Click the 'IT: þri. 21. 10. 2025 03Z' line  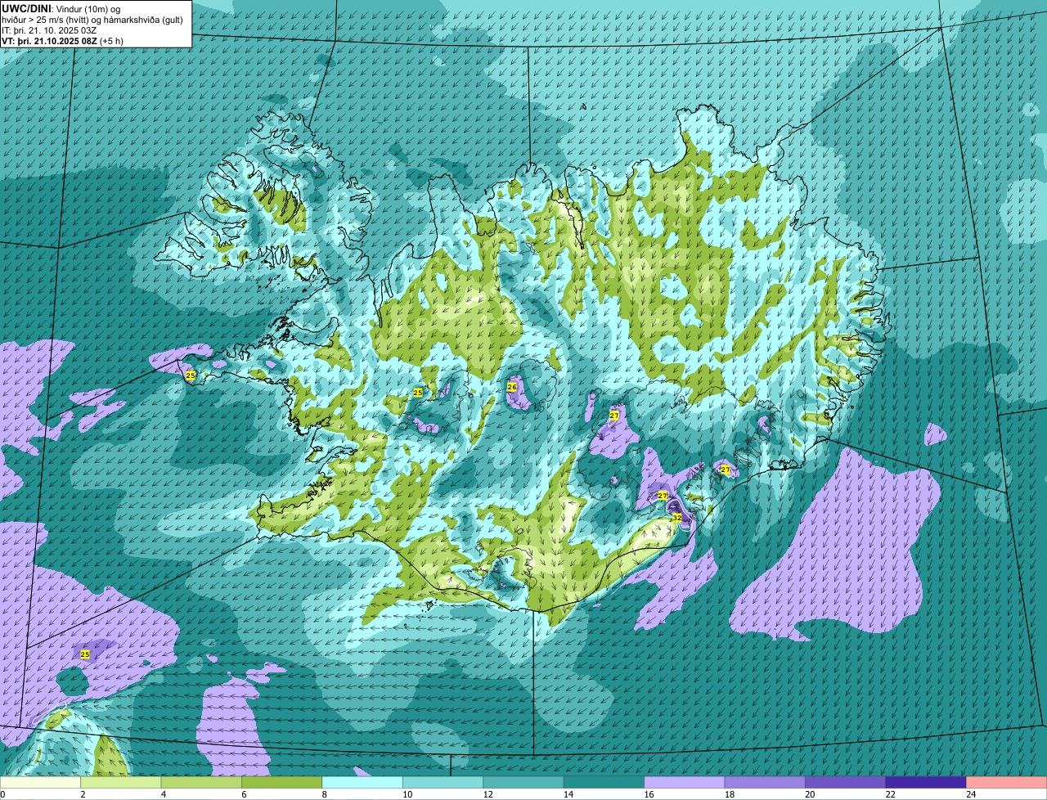point(50,29)
